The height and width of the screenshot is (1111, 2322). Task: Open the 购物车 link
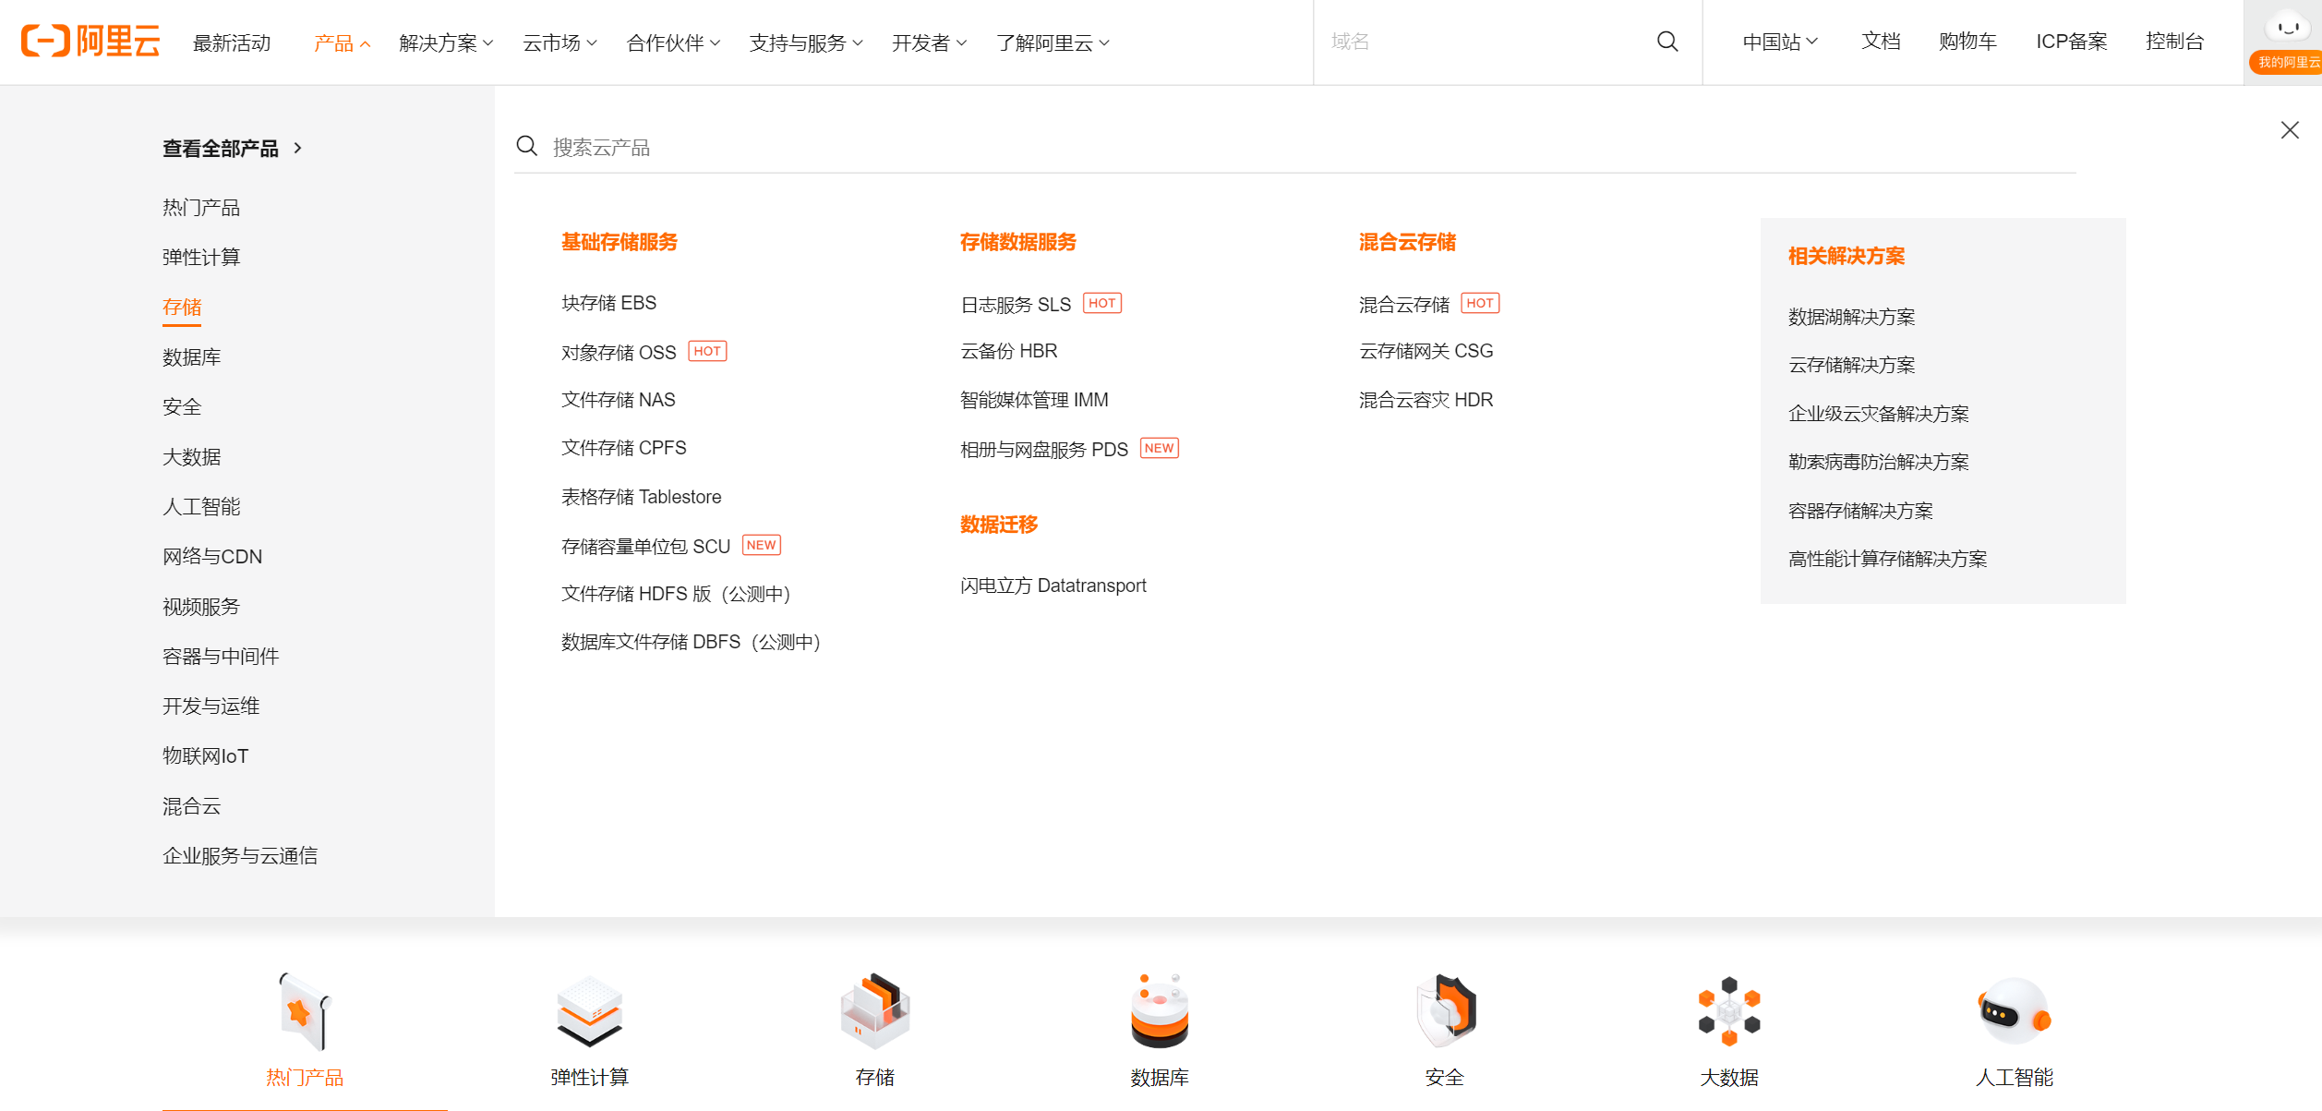pyautogui.click(x=1967, y=42)
